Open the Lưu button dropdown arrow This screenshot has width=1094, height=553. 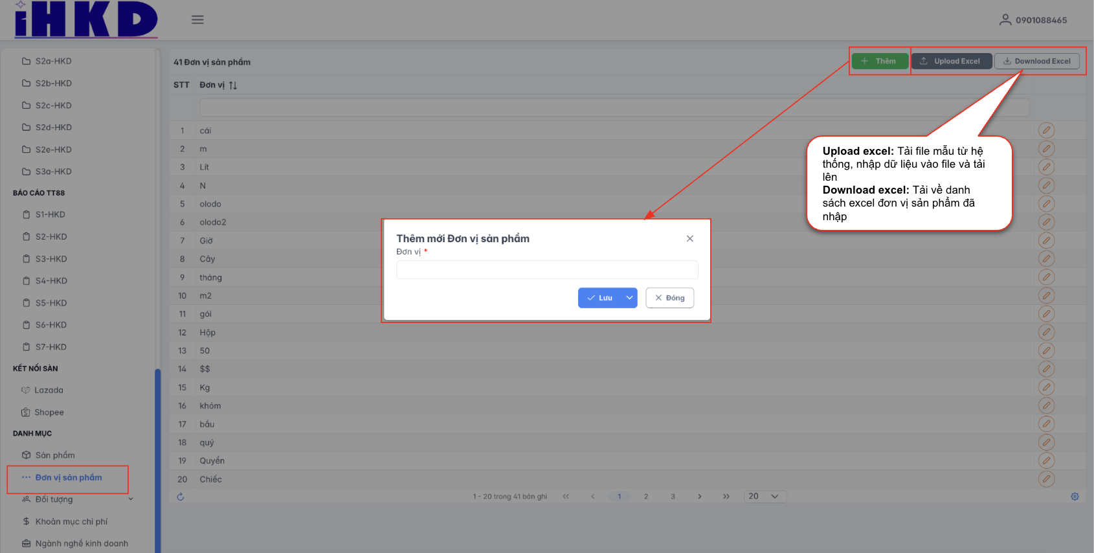[629, 298]
